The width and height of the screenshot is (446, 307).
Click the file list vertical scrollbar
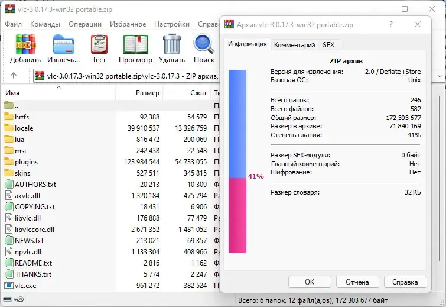coord(439,179)
